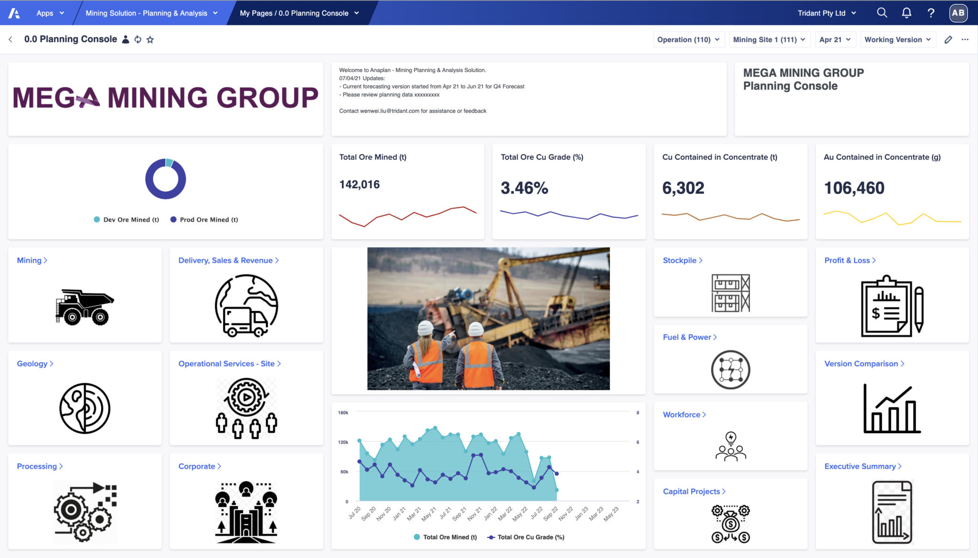The width and height of the screenshot is (978, 558).
Task: Open the Profit & Loss page link
Action: [x=850, y=260]
